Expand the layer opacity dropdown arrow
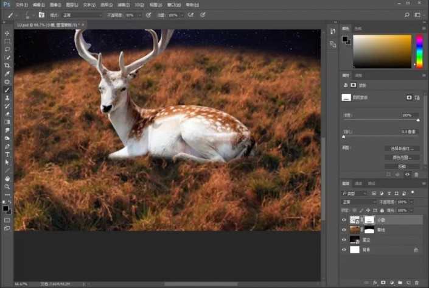The width and height of the screenshot is (429, 288). click(411, 202)
